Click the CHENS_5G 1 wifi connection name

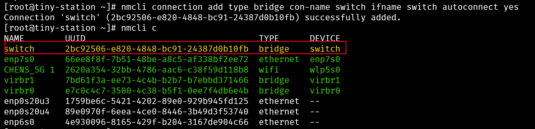click(x=29, y=70)
